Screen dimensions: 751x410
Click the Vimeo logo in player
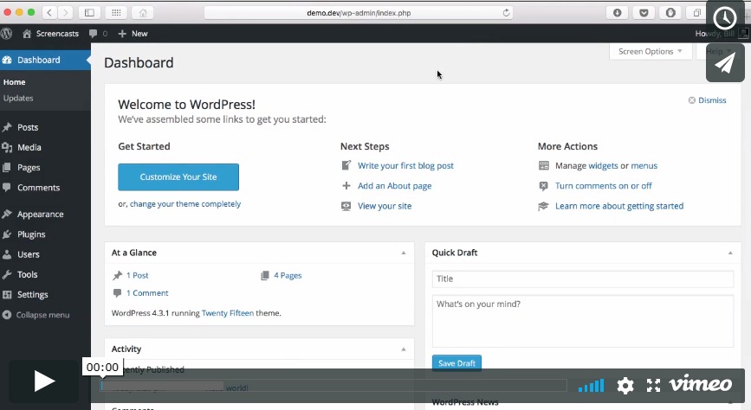click(701, 384)
